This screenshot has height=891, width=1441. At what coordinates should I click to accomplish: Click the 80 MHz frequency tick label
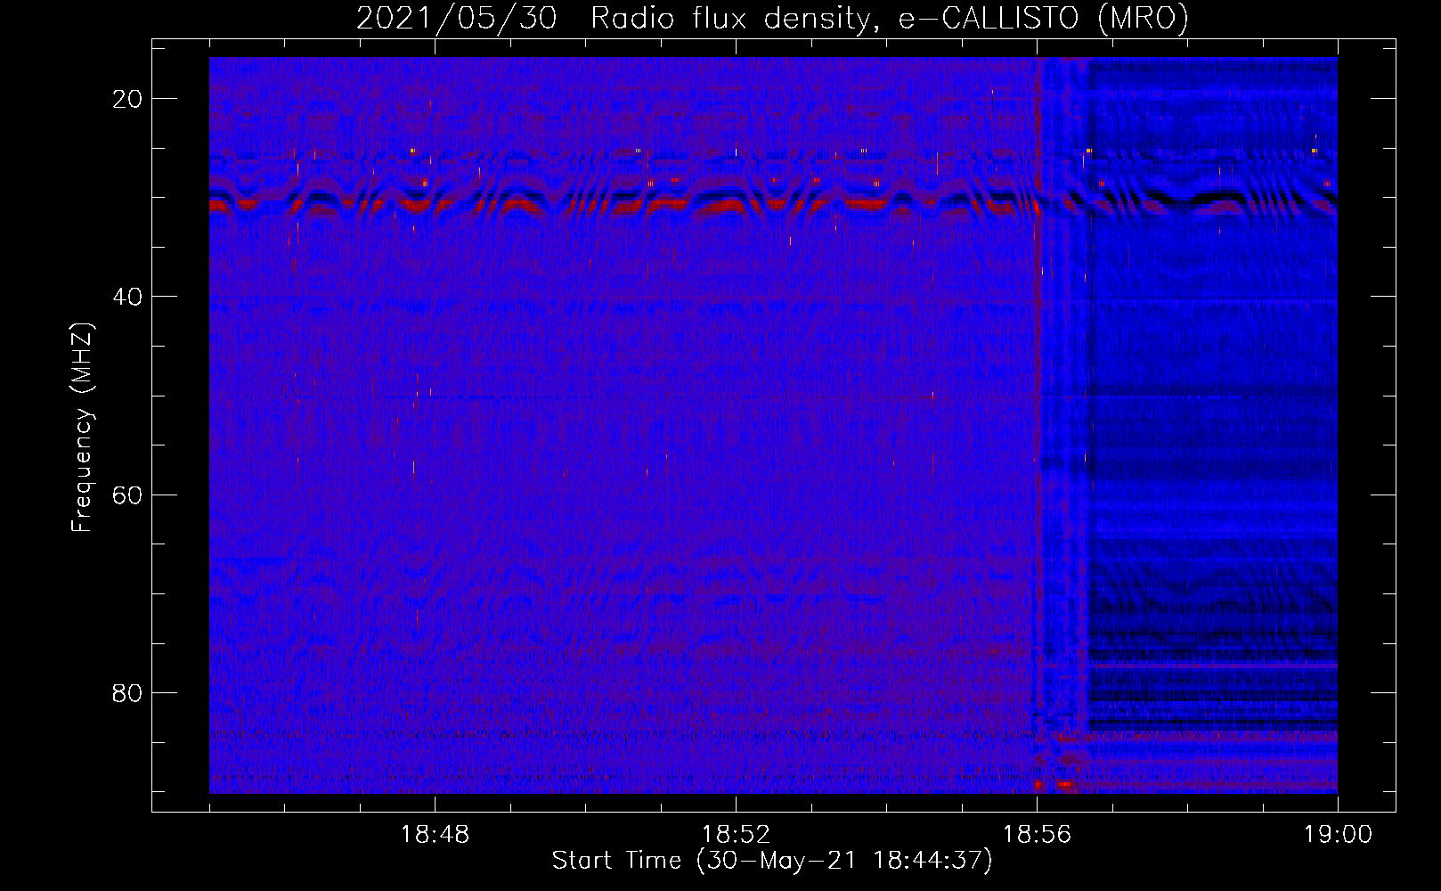[x=128, y=692]
